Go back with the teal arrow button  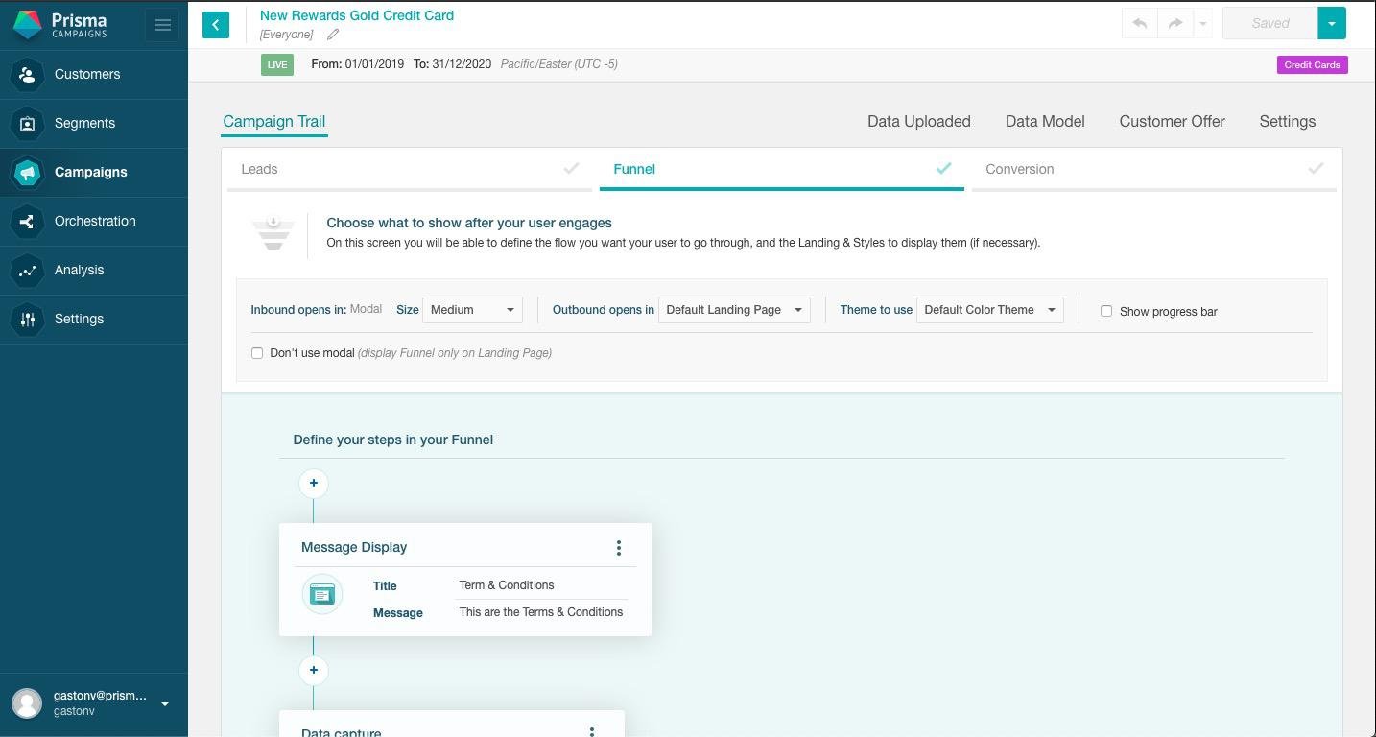(216, 25)
